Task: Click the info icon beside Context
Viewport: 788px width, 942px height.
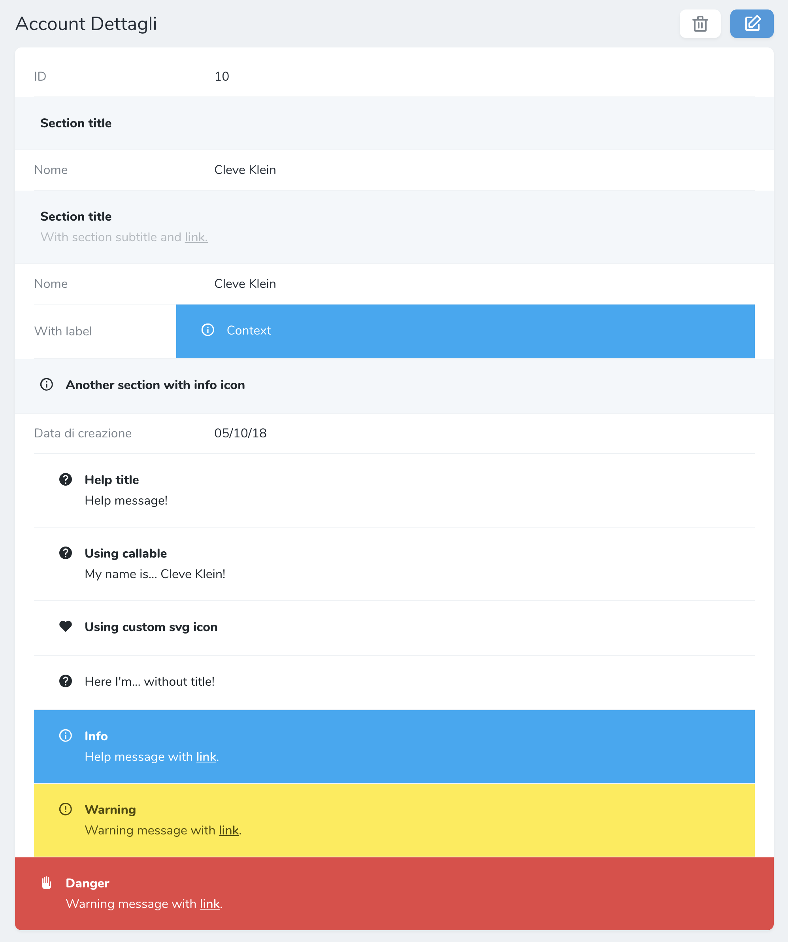Action: [207, 330]
